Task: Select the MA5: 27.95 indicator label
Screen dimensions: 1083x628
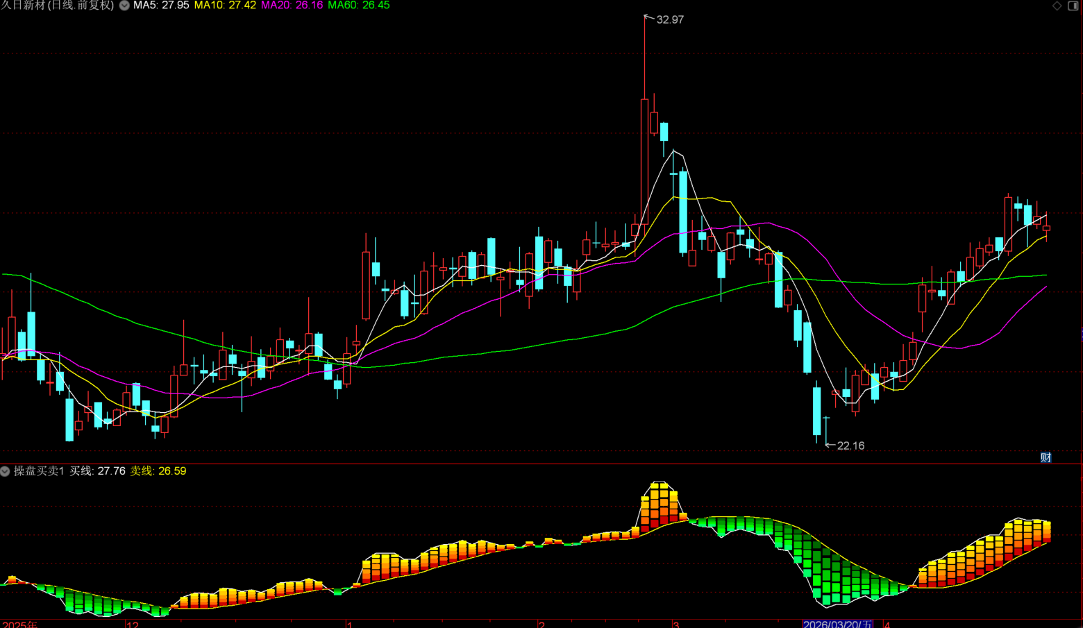Action: click(x=161, y=6)
